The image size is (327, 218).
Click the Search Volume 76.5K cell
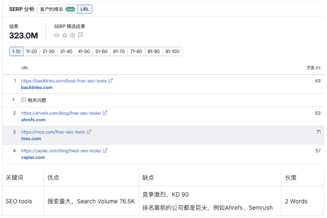coord(91,201)
